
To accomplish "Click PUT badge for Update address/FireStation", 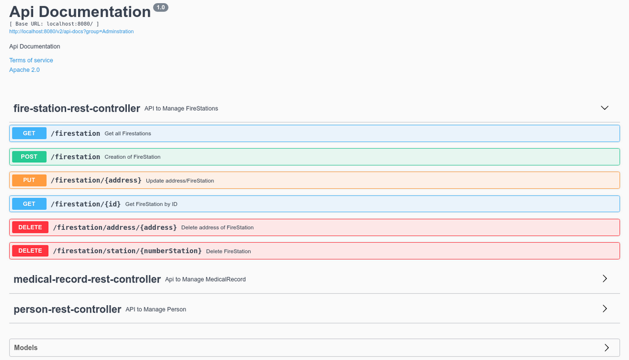I will point(29,180).
